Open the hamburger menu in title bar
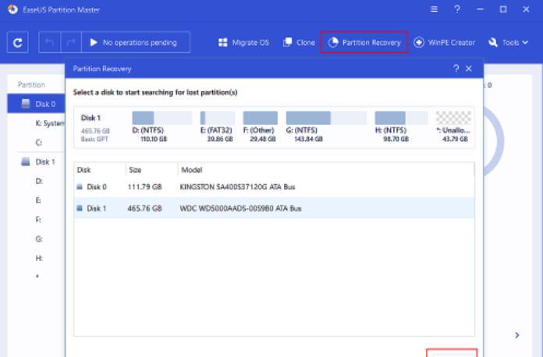The height and width of the screenshot is (357, 543). (434, 9)
